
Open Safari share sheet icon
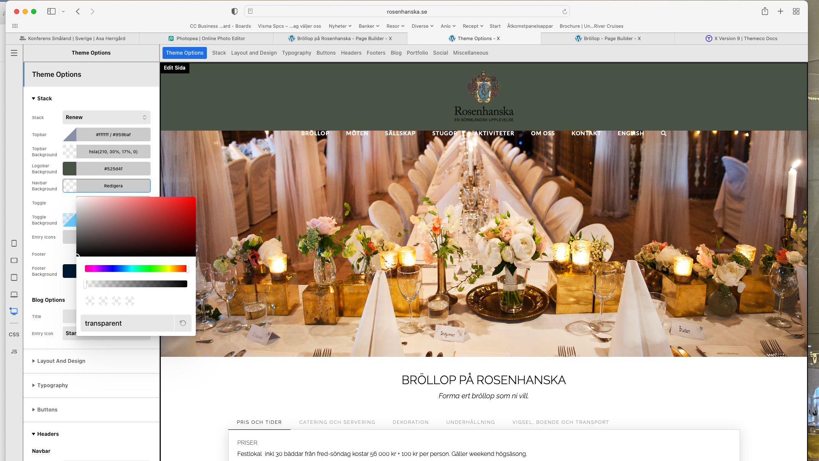(765, 12)
